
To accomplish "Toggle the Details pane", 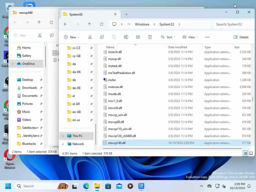I will [241, 37].
